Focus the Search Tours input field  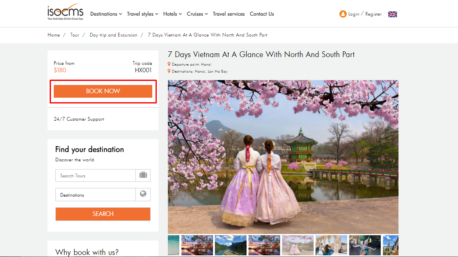(96, 176)
